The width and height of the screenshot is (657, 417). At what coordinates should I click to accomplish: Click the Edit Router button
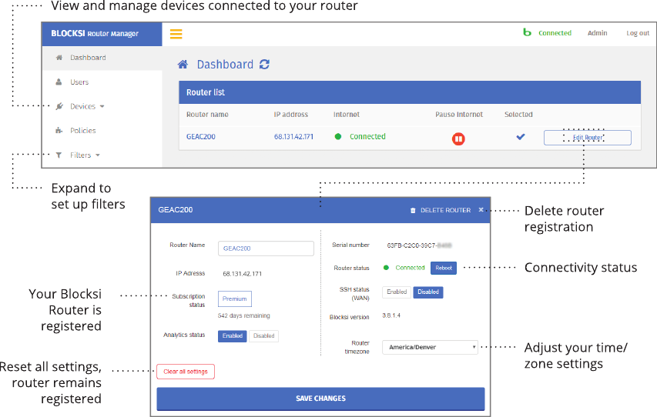tap(588, 137)
